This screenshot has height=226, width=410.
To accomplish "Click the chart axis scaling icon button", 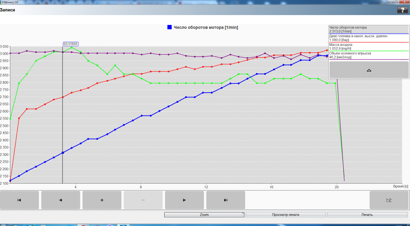I will [389, 200].
